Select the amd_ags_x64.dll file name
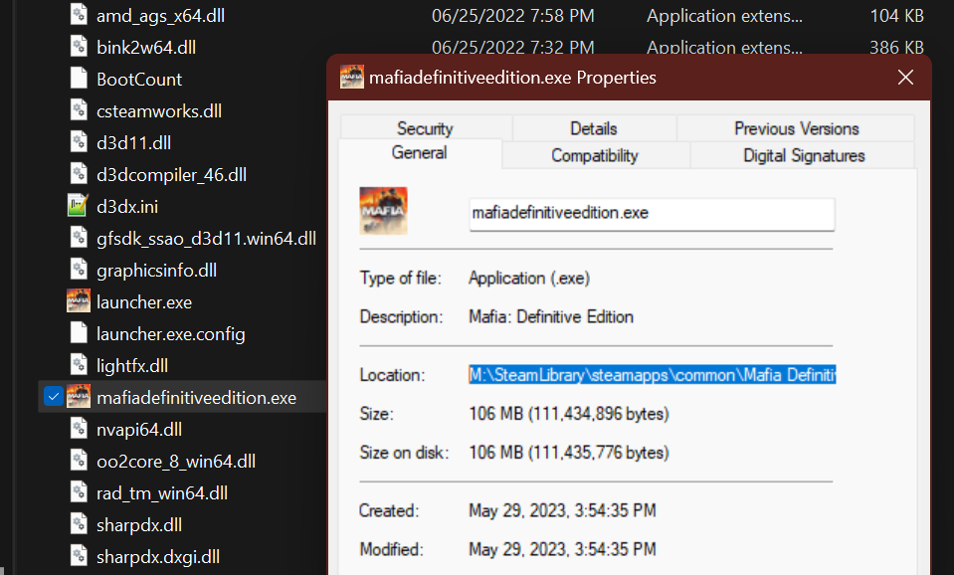954x575 pixels. coord(160,16)
